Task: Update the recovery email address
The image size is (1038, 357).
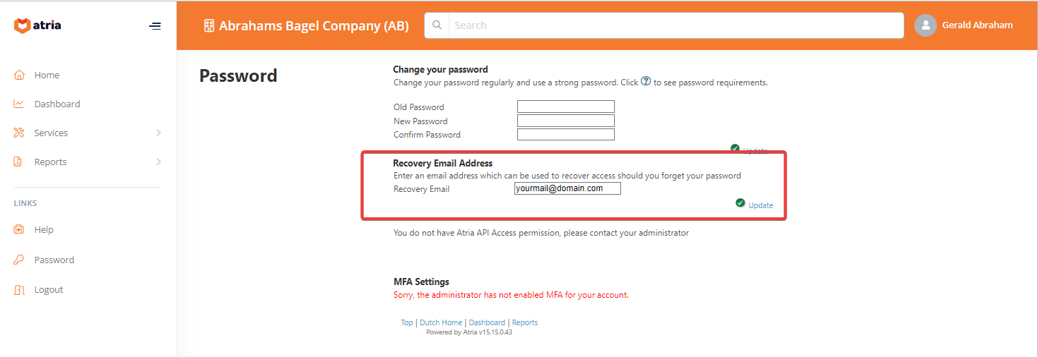Action: [x=760, y=205]
